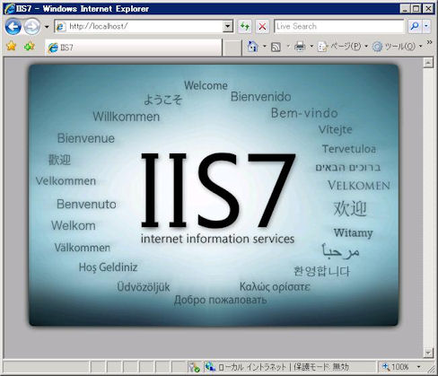Click the empty New Tab button

232,48
